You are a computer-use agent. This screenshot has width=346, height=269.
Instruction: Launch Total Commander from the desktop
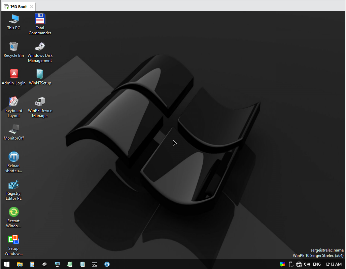pos(40,24)
